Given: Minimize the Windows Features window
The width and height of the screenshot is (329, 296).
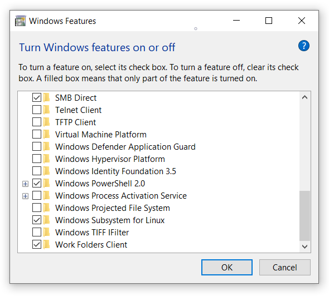Looking at the screenshot, I should 236,21.
